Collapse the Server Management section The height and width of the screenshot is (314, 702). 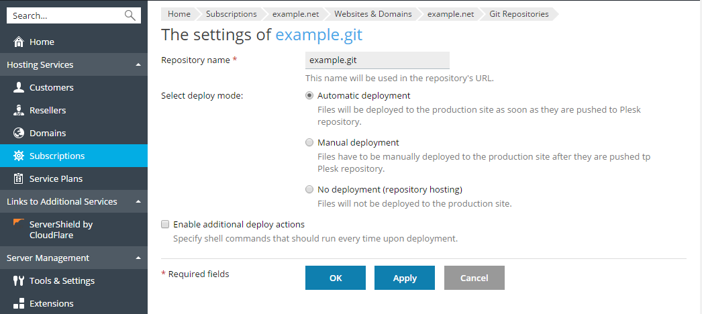[138, 258]
